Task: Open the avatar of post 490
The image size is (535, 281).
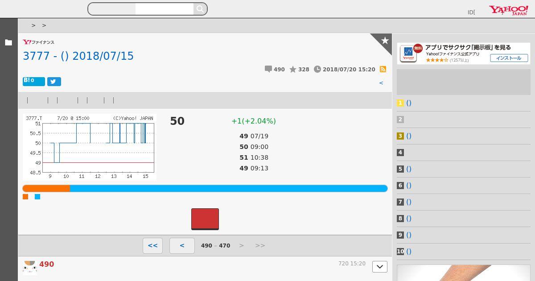Action: (x=30, y=268)
